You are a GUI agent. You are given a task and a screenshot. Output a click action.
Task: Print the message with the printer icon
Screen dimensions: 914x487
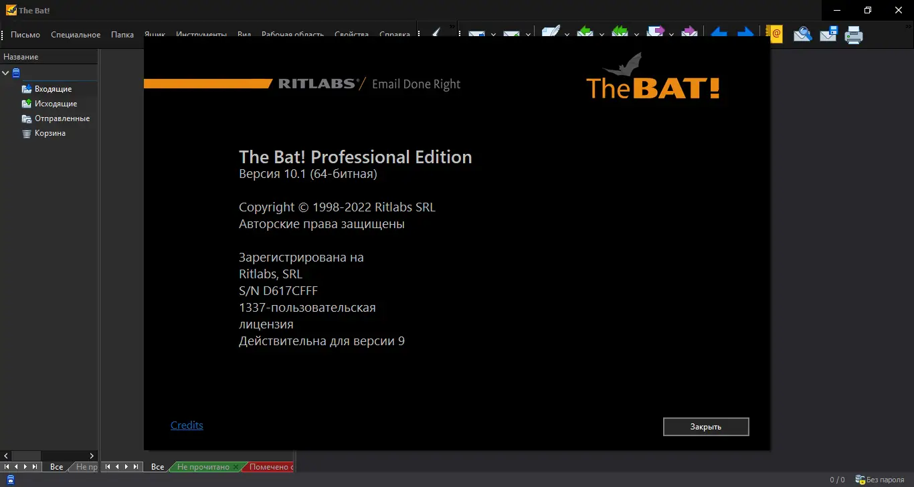[854, 33]
